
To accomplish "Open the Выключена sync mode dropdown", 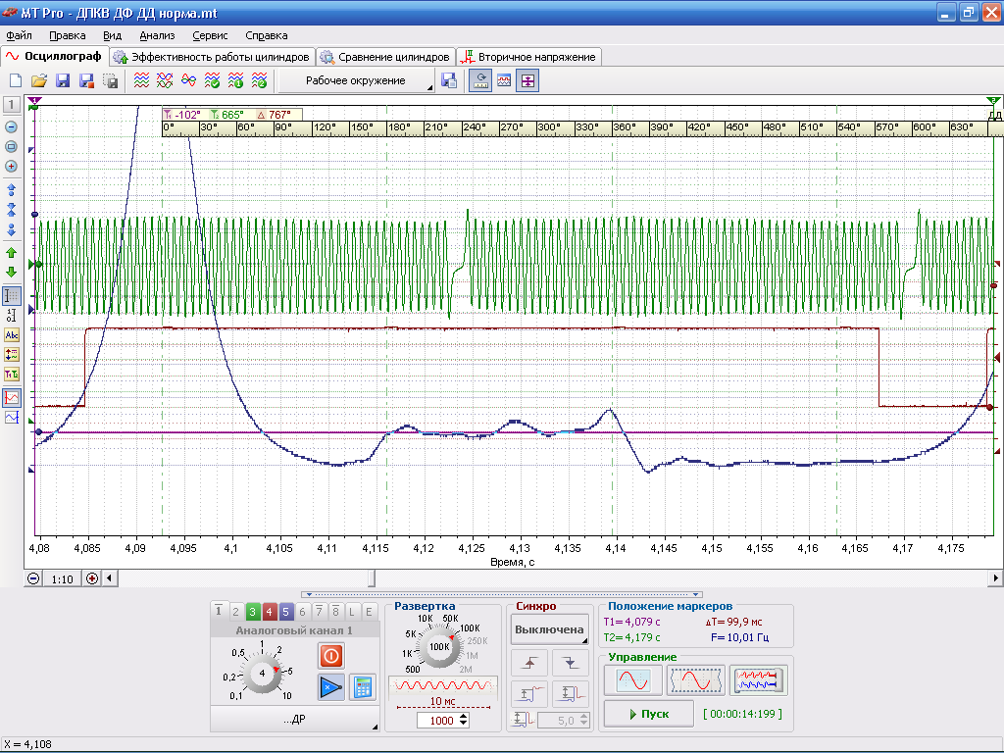I will pos(549,629).
